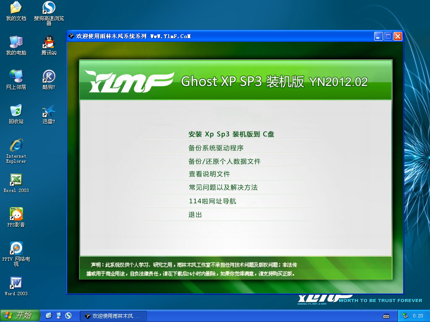Select 安装 Xp Sp3 装机版到 C盘

[x=231, y=134]
